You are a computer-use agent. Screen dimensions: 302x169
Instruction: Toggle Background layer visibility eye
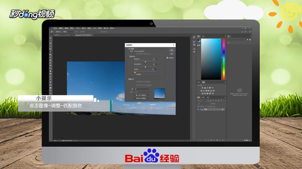pyautogui.click(x=198, y=109)
